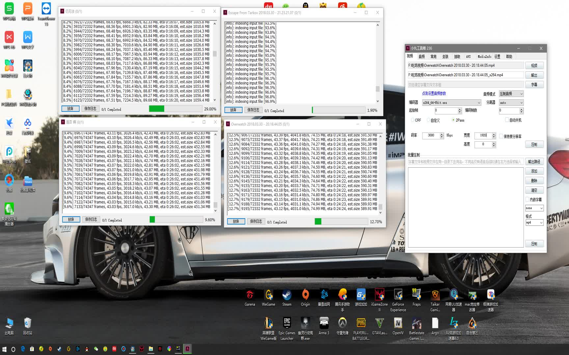Viewport: 569px width, 355px height.
Task: Click 放弃 in Overwatch encode window
Action: point(236,222)
